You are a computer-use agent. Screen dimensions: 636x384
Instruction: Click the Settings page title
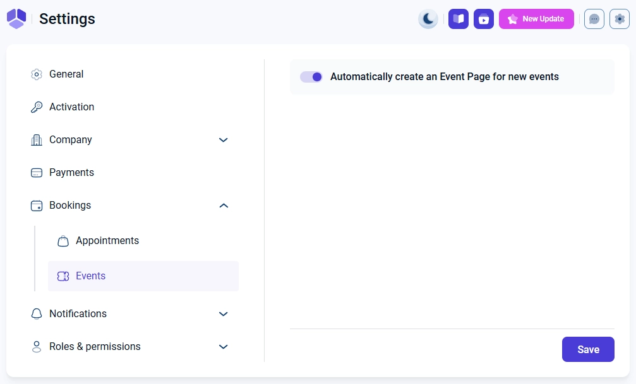(67, 19)
